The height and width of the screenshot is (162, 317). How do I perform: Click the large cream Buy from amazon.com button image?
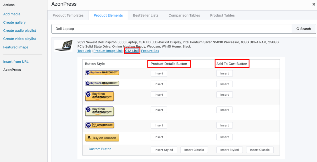(99, 111)
